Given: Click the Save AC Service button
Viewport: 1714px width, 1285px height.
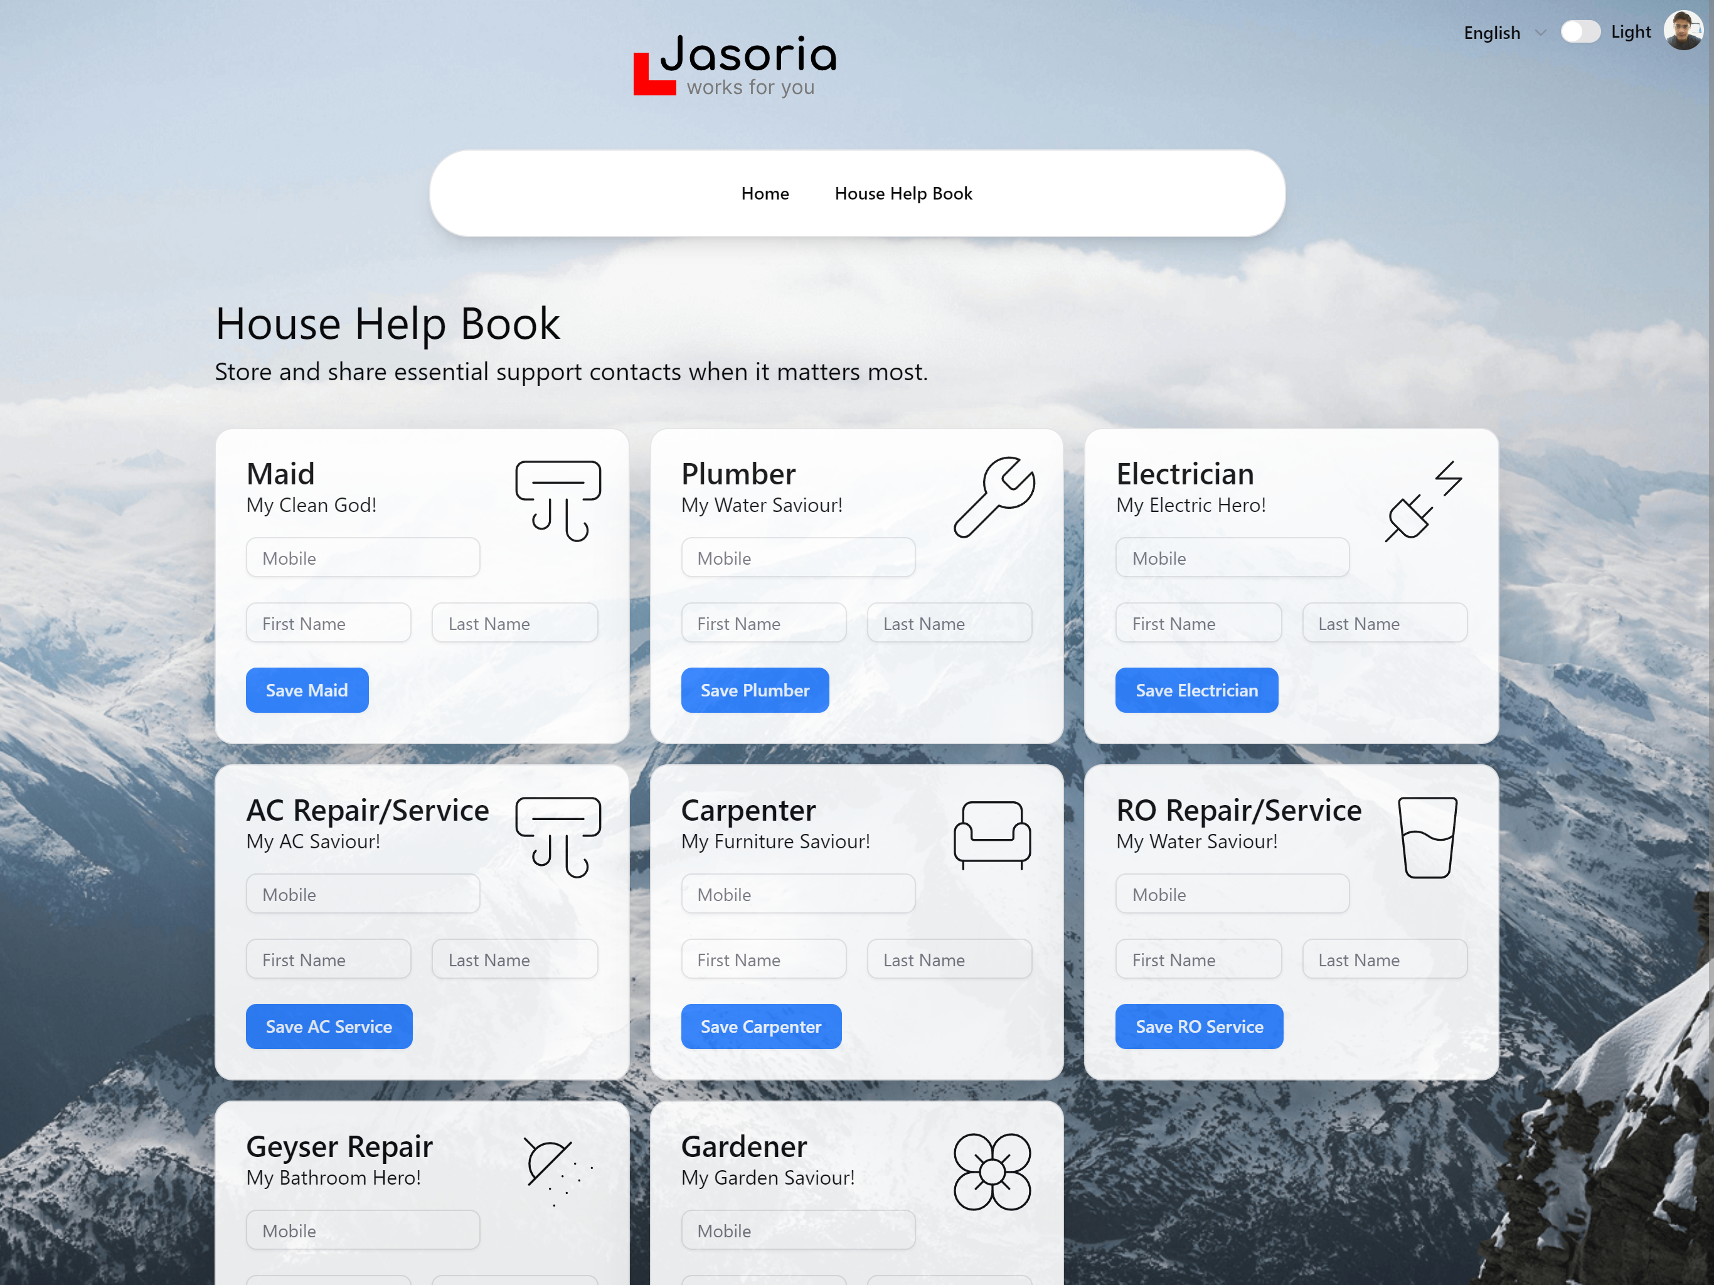Looking at the screenshot, I should pyautogui.click(x=329, y=1026).
